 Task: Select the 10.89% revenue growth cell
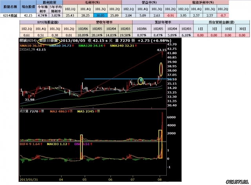tap(83, 35)
